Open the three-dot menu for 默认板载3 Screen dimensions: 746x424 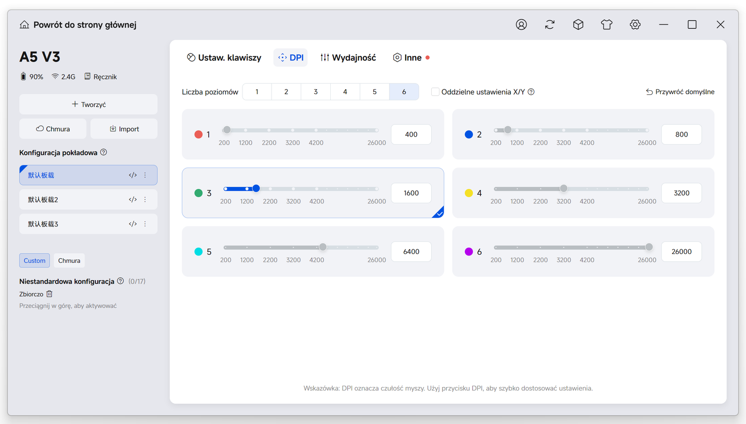145,224
